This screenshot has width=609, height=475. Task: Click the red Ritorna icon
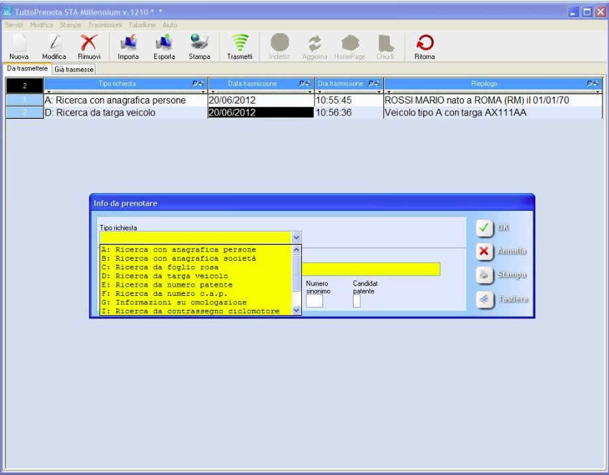pos(425,44)
